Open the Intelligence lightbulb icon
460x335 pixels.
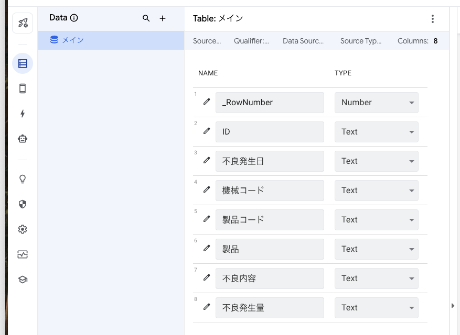point(23,179)
